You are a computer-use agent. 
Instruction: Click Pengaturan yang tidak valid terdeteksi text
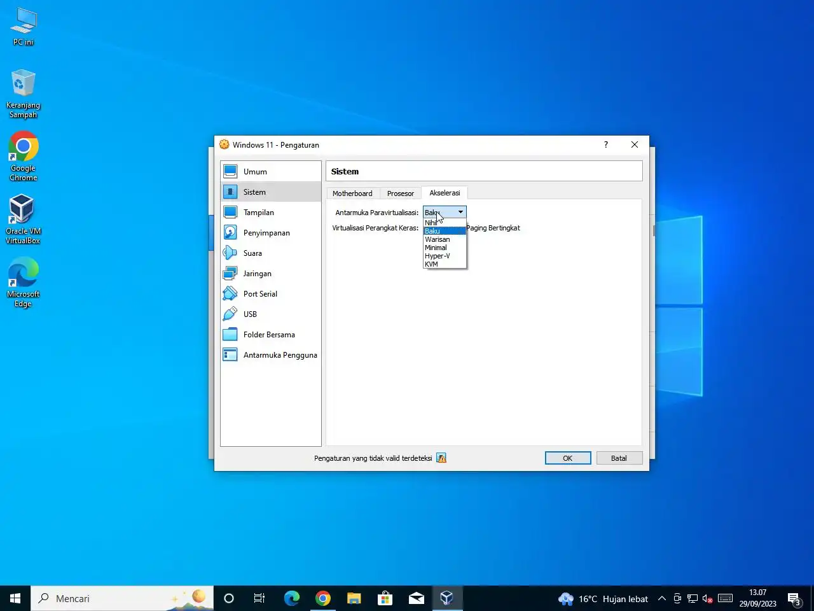373,458
